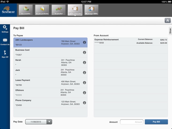Select the Lease Payment payee row
Image resolution: width=172 pixels, height=129 pixels.
click(50, 83)
